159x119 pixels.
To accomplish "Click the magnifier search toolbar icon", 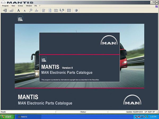I will (x=31, y=10).
